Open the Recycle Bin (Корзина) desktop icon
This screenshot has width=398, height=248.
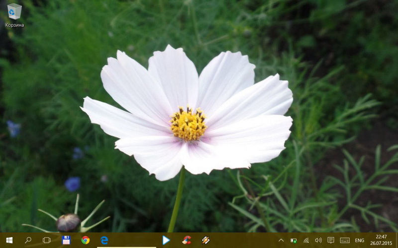pyautogui.click(x=14, y=15)
